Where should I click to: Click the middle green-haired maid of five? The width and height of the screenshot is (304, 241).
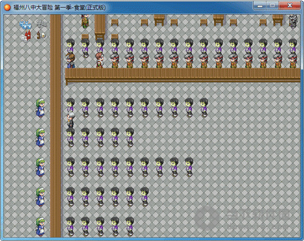coord(40,167)
